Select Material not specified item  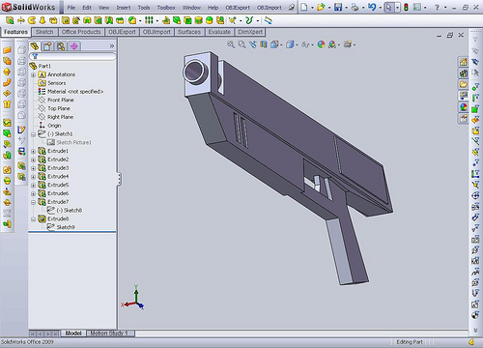71,92
